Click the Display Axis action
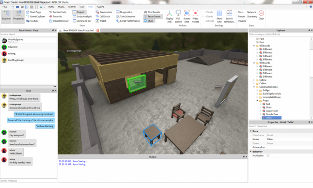Image resolution: width=313 pixels, height=188 pixels. (x=170, y=16)
